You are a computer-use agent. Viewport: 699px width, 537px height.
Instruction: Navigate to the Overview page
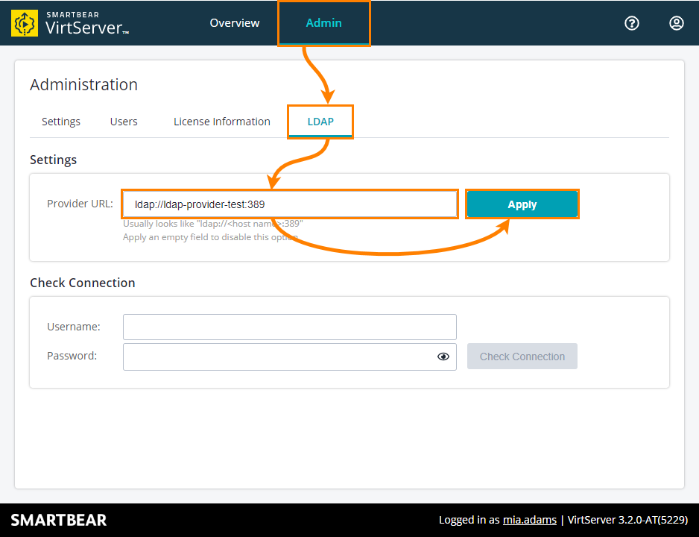tap(234, 23)
